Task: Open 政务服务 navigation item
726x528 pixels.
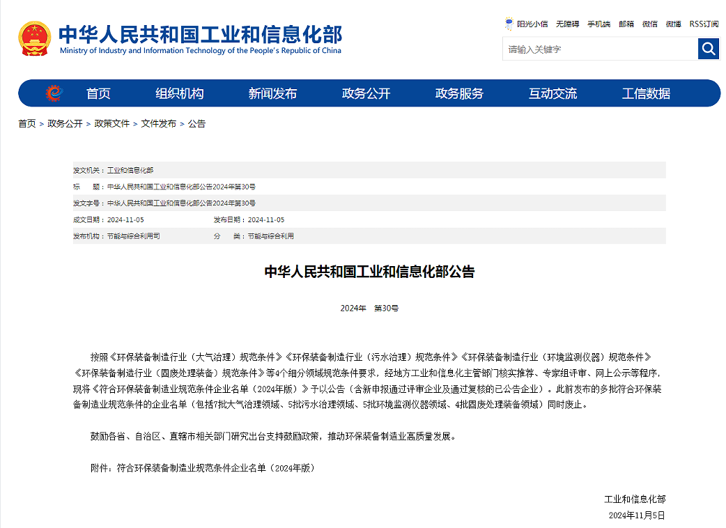Action: point(459,93)
